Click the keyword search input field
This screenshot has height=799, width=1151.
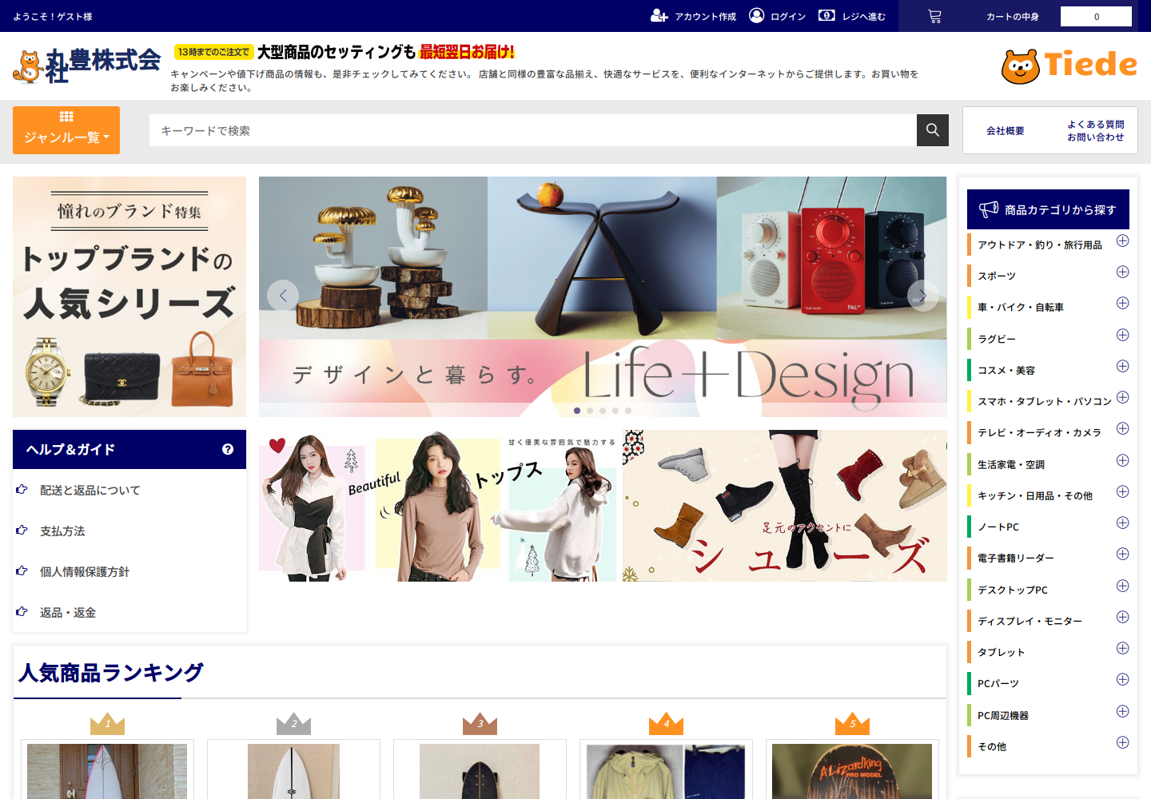(532, 130)
